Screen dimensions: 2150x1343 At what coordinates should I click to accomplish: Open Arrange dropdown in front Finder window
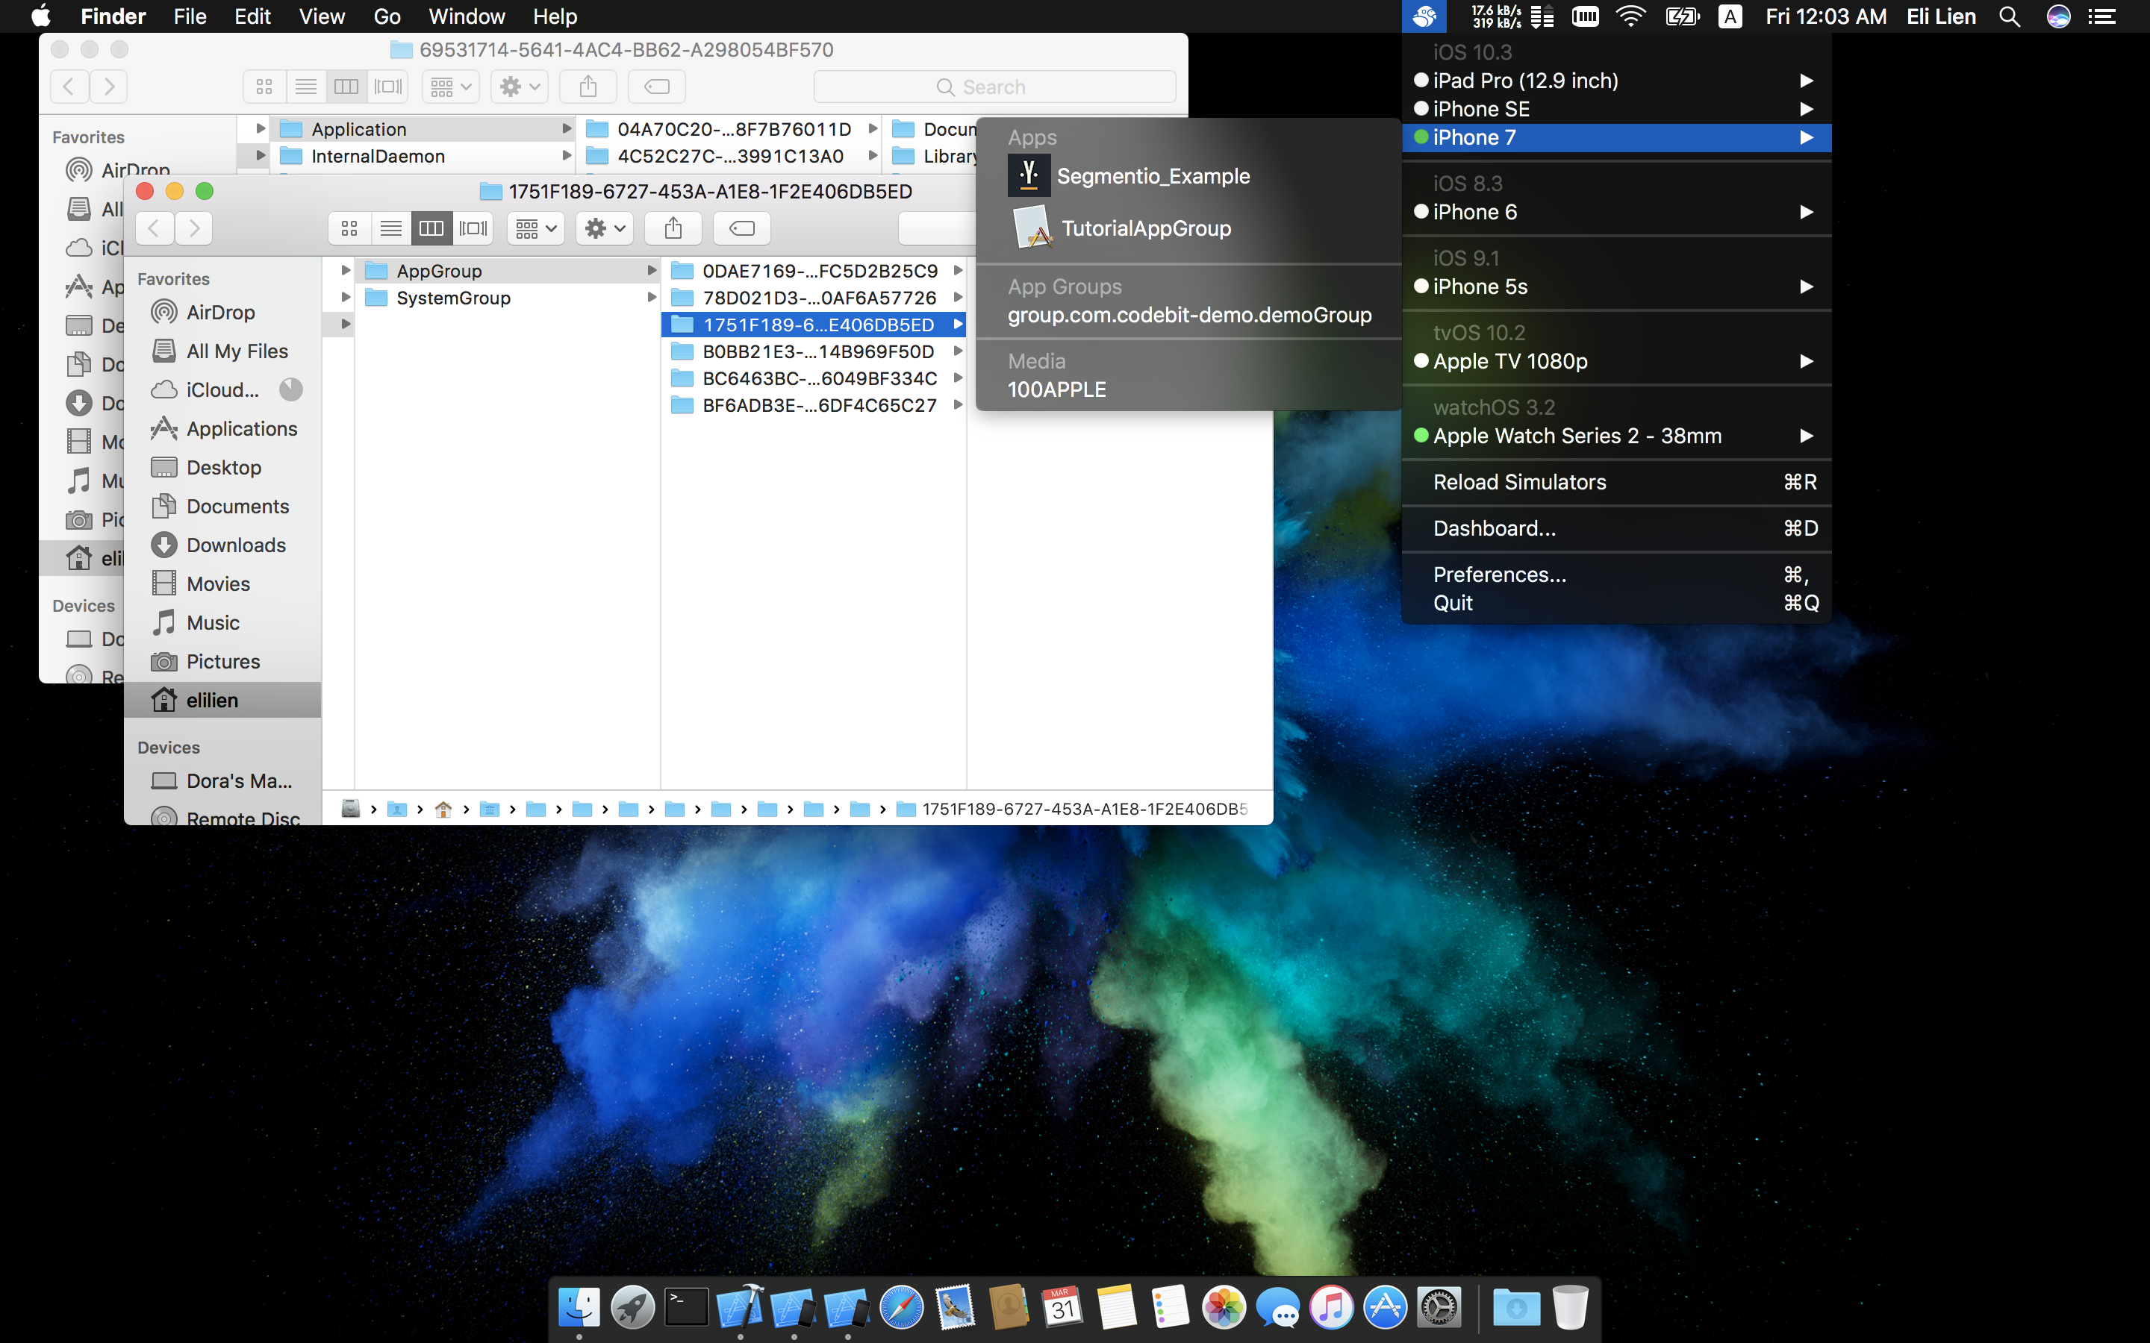537,228
